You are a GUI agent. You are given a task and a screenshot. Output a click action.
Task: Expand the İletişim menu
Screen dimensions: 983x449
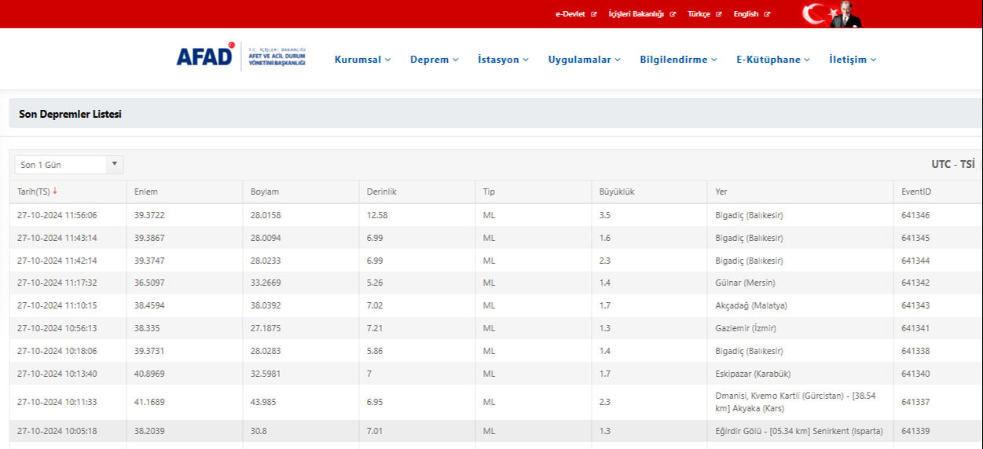coord(853,60)
